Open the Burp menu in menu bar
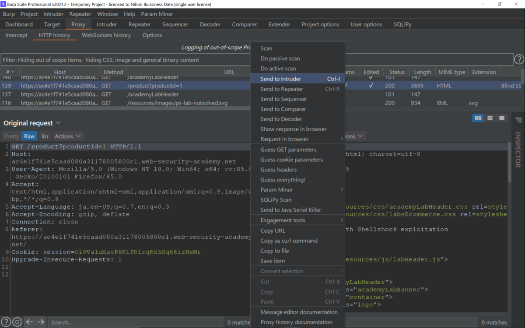The height and width of the screenshot is (328, 525). click(x=9, y=14)
